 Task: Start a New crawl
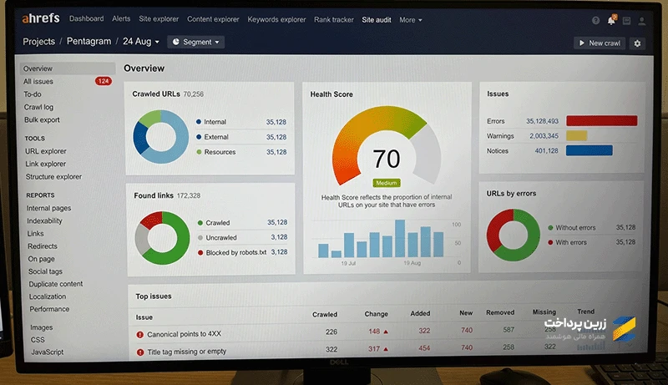coord(600,43)
